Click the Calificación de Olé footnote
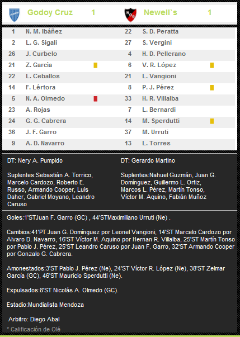 point(34,329)
